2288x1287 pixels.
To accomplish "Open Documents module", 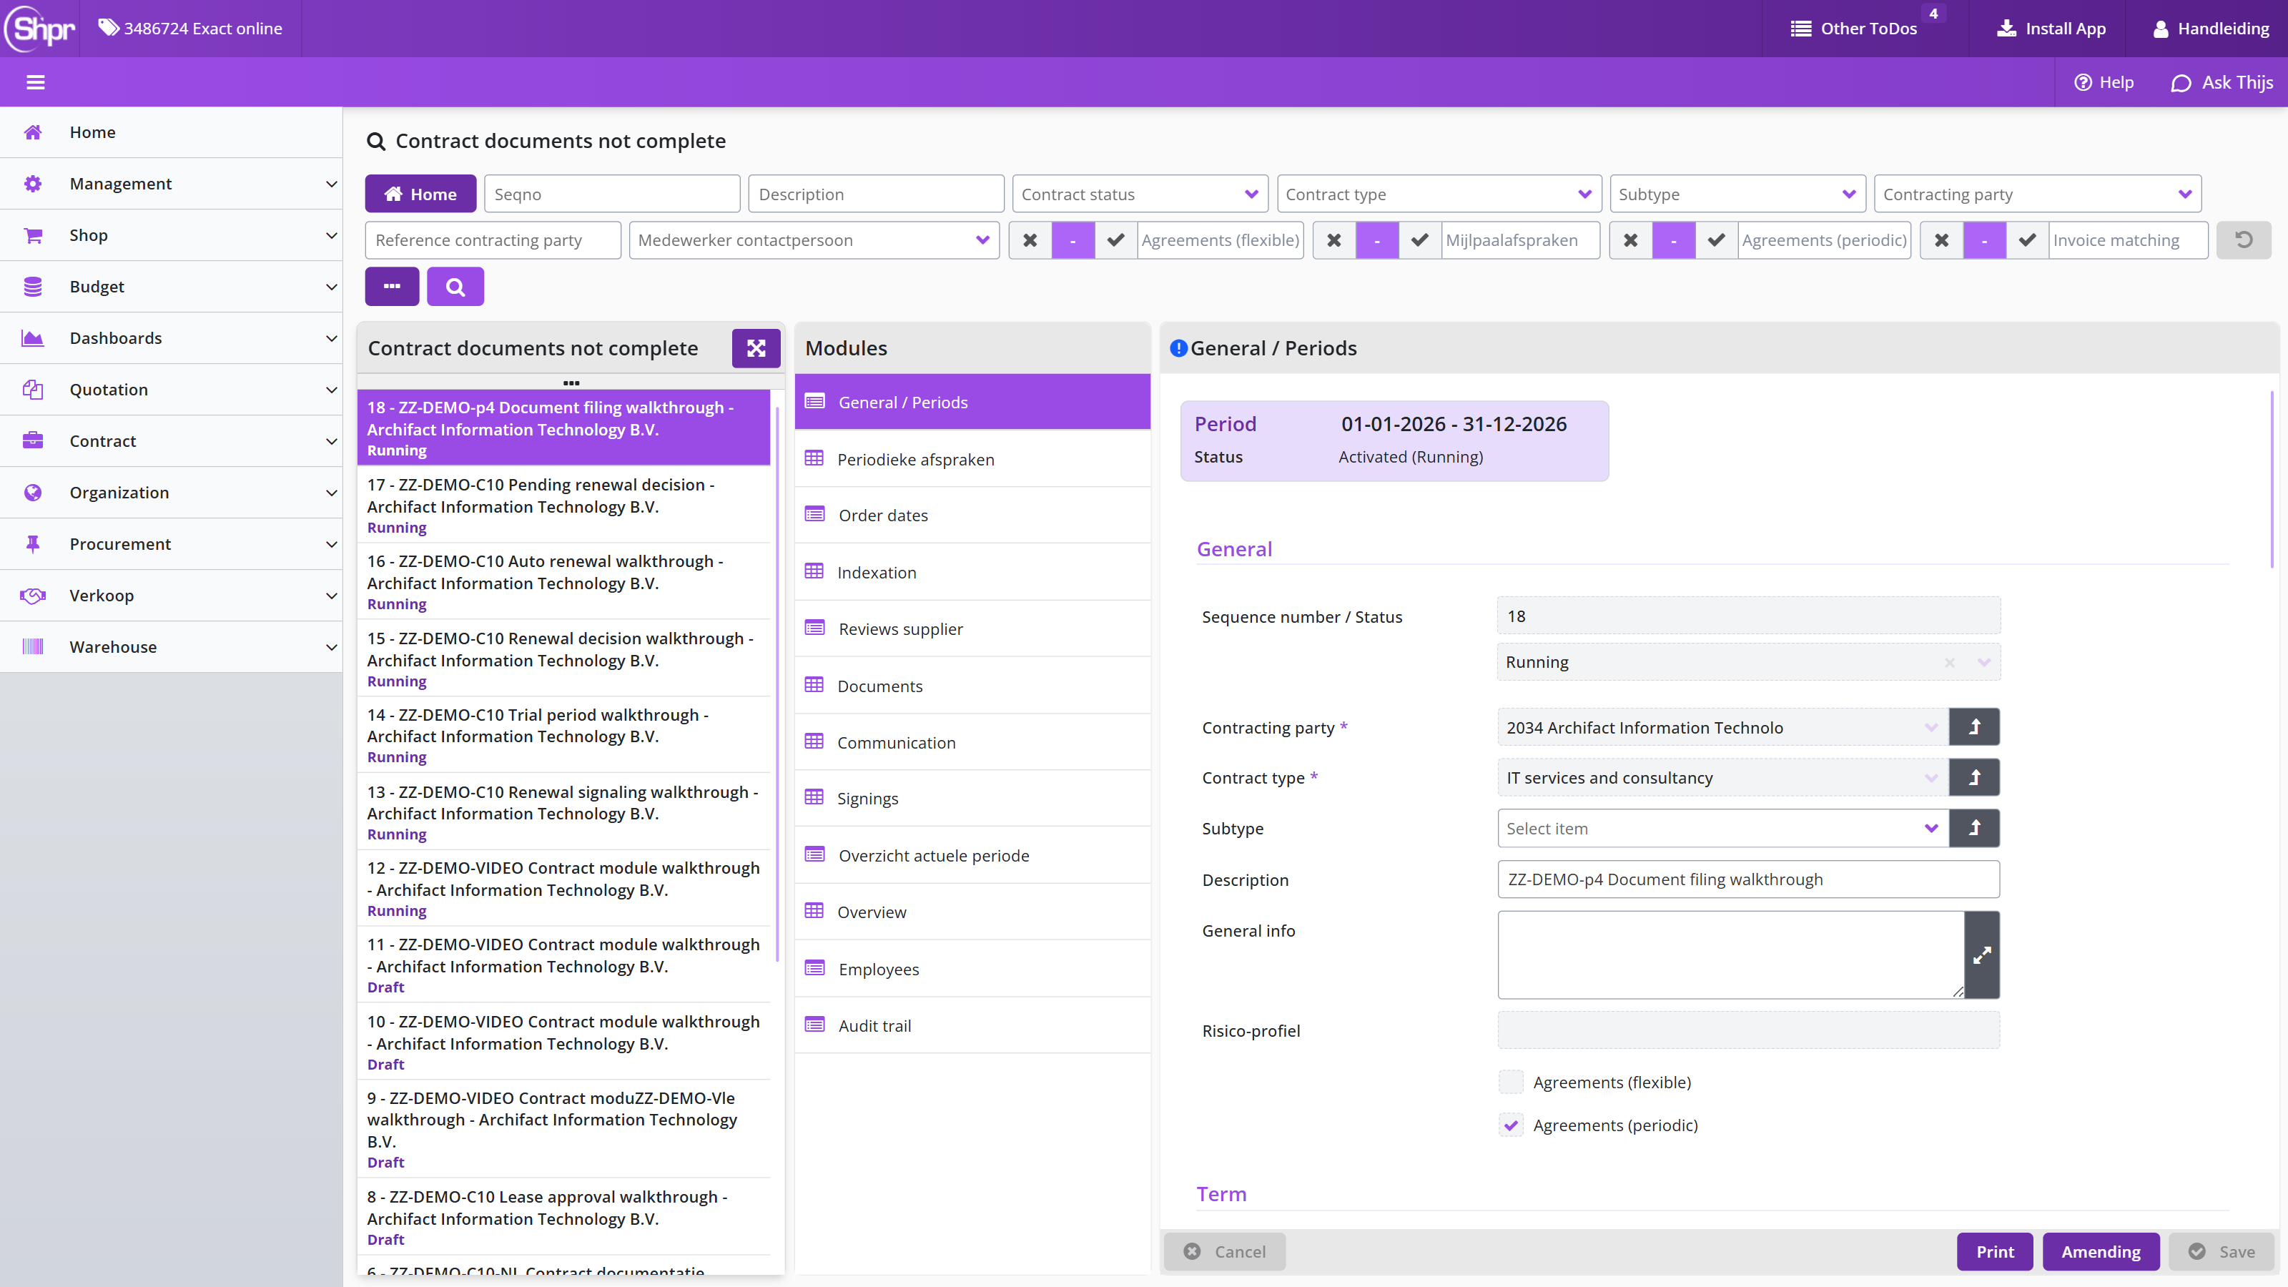I will pos(972,686).
